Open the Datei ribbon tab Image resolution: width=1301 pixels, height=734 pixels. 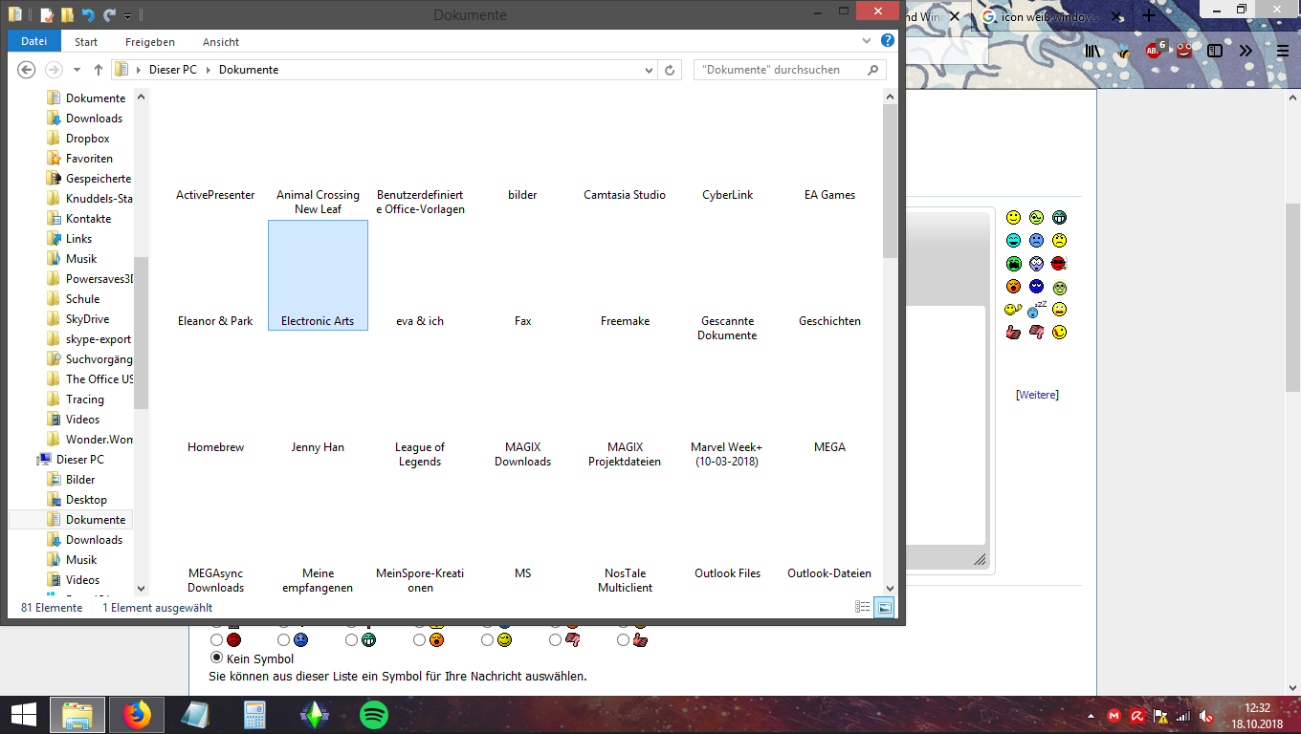pos(34,41)
